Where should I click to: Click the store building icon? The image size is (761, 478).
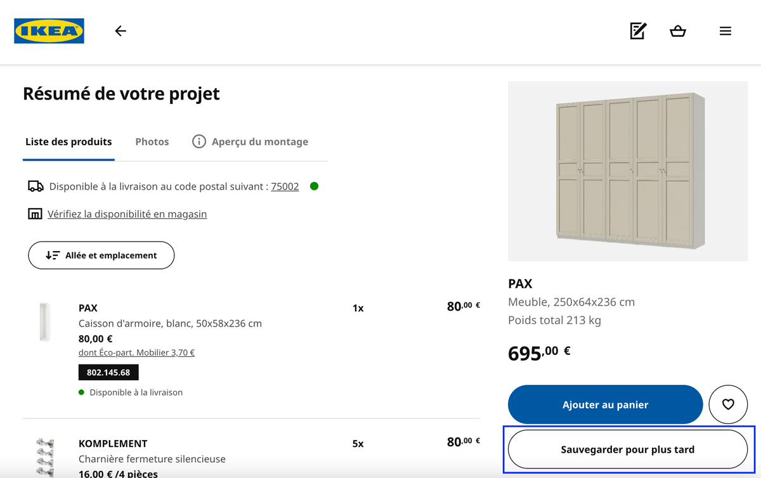point(35,214)
